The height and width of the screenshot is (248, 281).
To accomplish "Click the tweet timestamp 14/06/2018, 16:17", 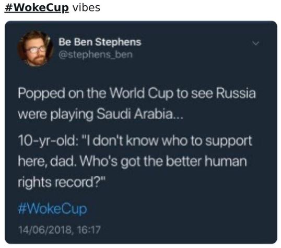I will [x=60, y=230].
